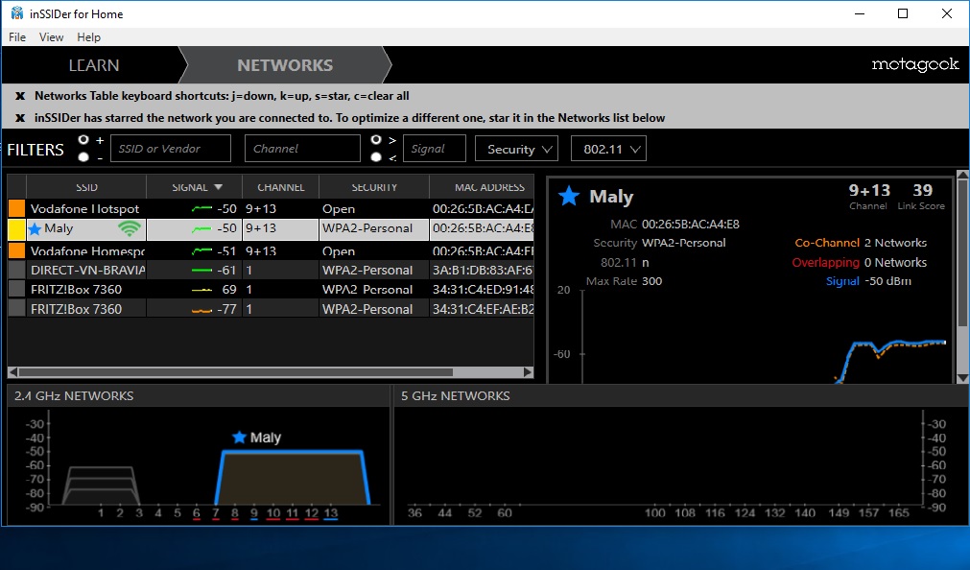Click the blue Maly channel shape in graph

292,477
